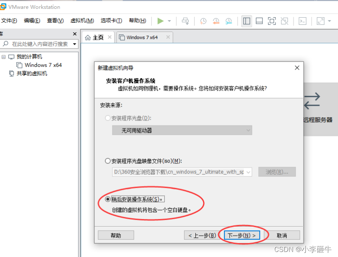Click the unity mode toolbar icon
This screenshot has height=257, width=338.
pyautogui.click(x=284, y=21)
